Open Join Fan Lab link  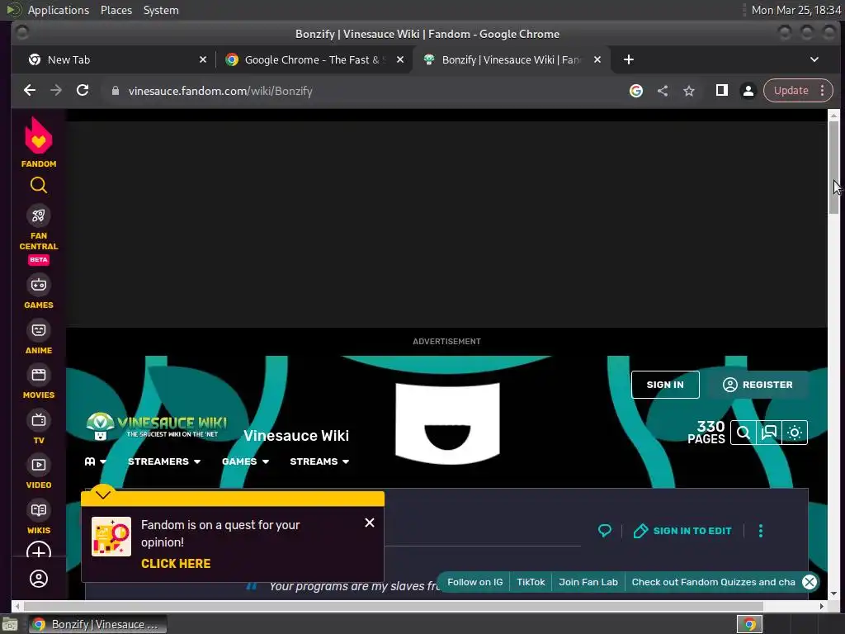pyautogui.click(x=588, y=582)
